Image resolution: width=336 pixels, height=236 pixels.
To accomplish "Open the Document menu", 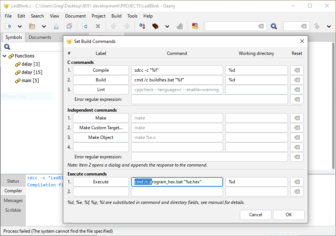I will (75, 16).
